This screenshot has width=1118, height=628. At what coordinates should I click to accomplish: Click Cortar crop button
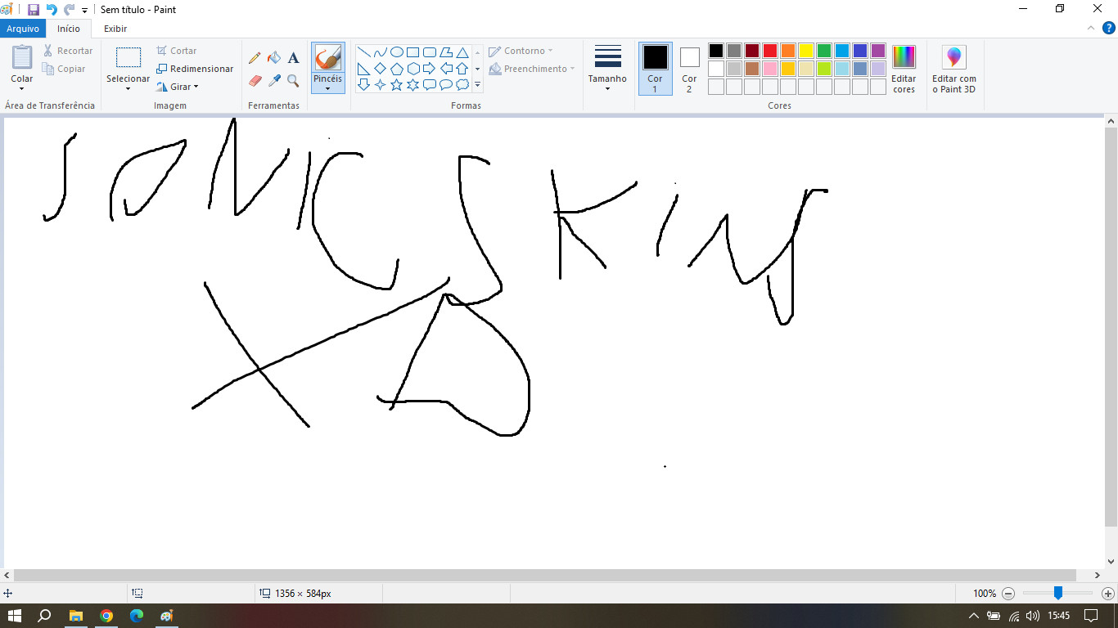(x=177, y=51)
